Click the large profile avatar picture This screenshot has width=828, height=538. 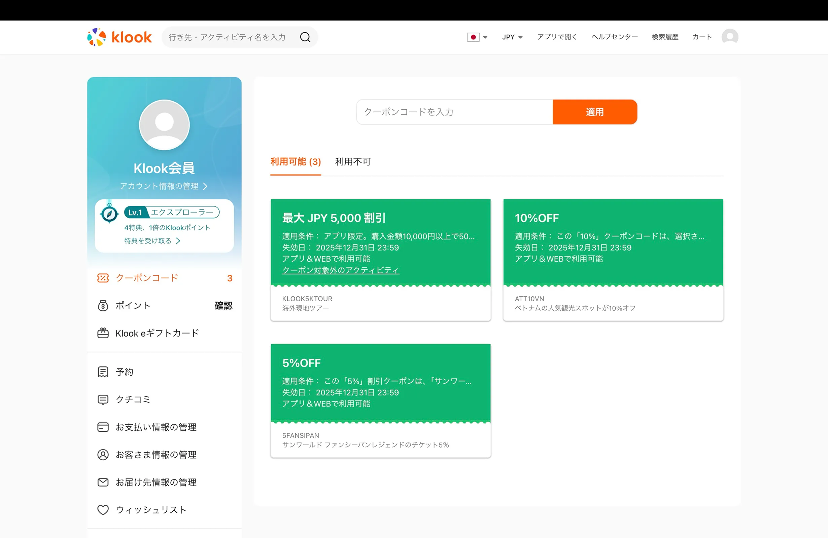tap(164, 125)
